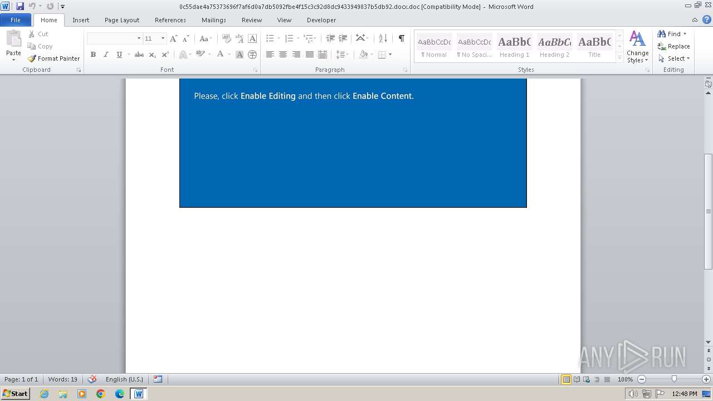The width and height of the screenshot is (713, 401).
Task: Toggle Bold formatting
Action: point(93,55)
